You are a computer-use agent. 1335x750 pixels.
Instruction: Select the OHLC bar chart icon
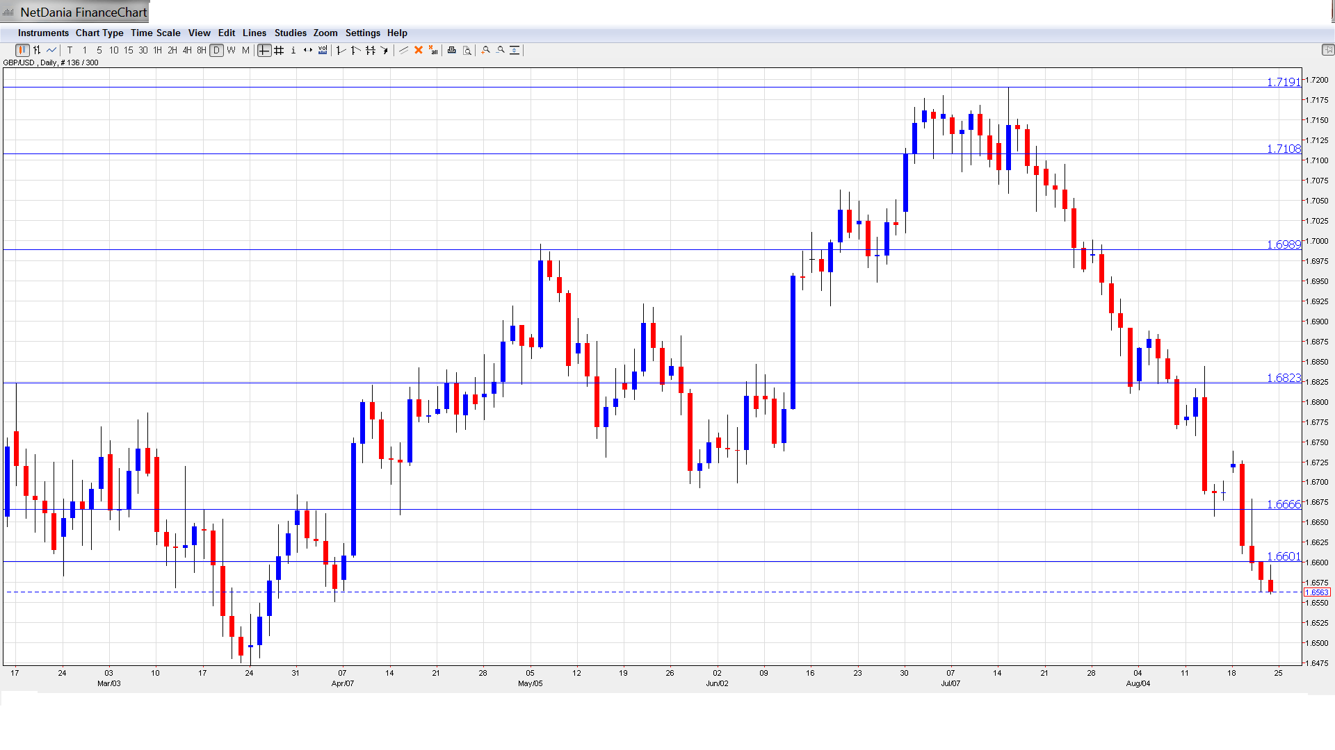coord(37,50)
